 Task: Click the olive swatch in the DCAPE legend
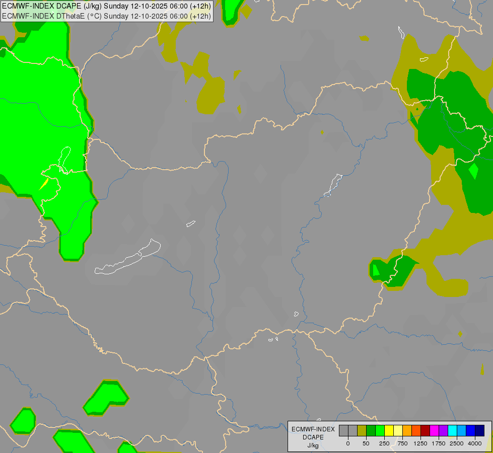[362, 430]
